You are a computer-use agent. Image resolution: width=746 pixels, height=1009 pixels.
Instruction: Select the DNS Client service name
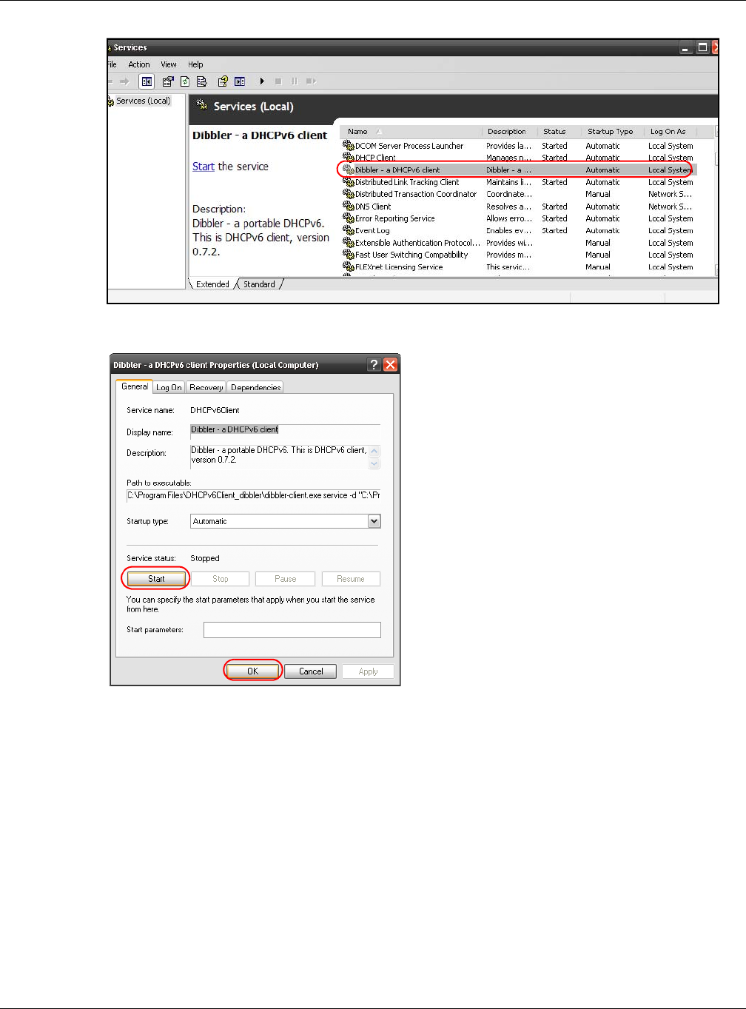pos(373,207)
